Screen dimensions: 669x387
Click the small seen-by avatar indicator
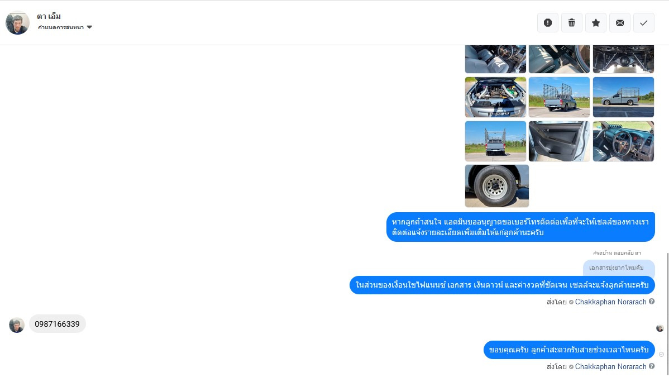pyautogui.click(x=660, y=328)
